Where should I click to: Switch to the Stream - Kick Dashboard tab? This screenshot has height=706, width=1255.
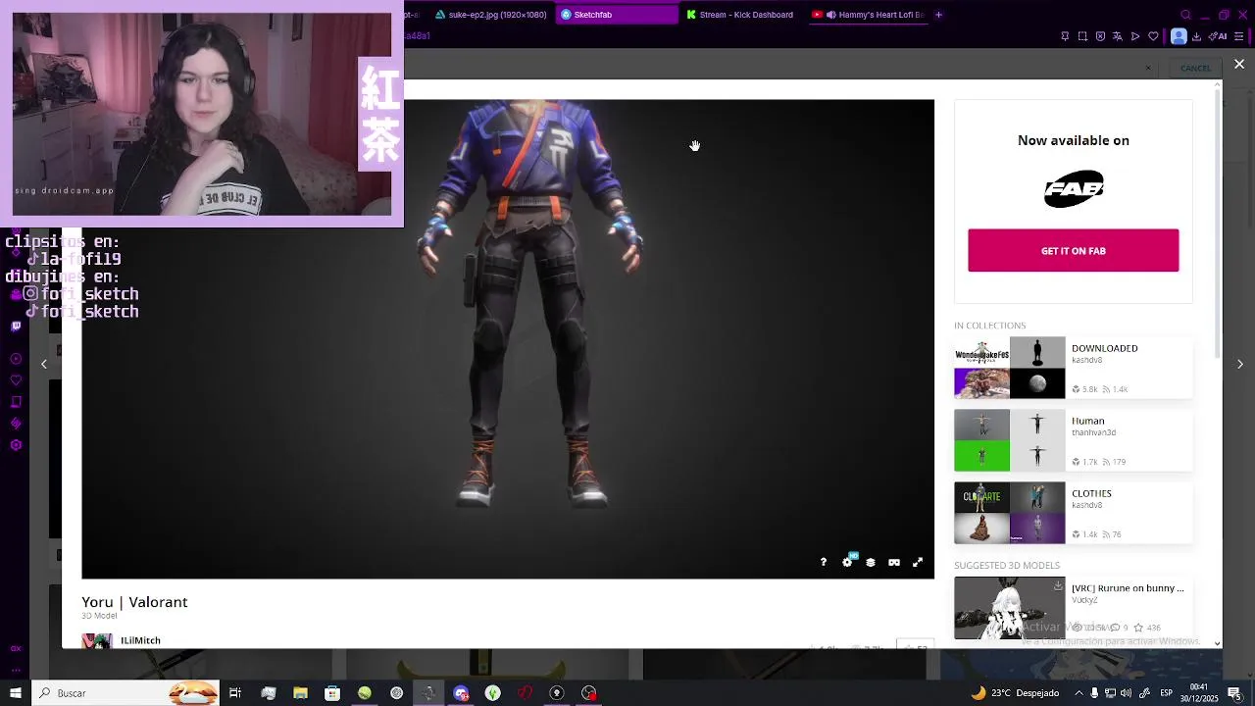click(741, 15)
